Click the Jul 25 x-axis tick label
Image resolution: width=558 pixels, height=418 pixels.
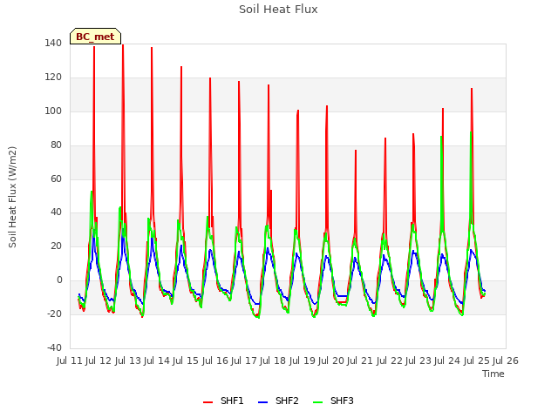[477, 361]
